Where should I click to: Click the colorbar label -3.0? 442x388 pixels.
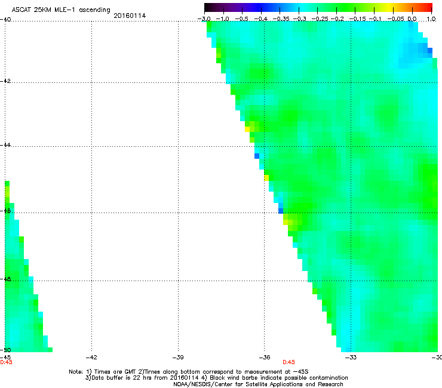point(204,19)
